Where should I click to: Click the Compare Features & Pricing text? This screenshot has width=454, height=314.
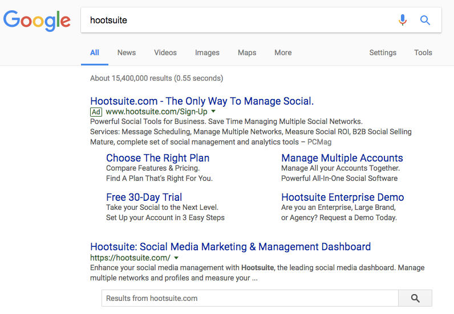pyautogui.click(x=153, y=168)
